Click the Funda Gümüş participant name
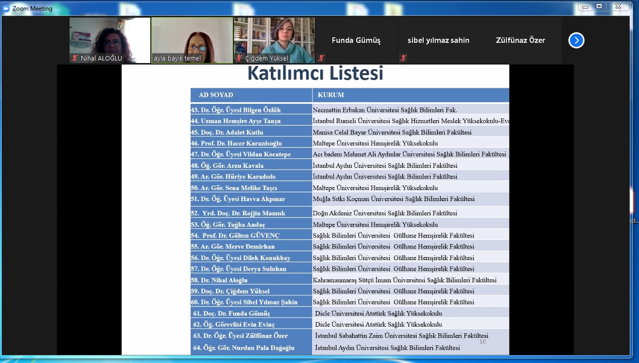The image size is (639, 363). tap(356, 40)
